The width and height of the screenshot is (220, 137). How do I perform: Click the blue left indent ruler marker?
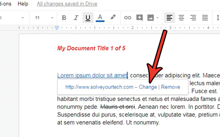click(x=57, y=28)
